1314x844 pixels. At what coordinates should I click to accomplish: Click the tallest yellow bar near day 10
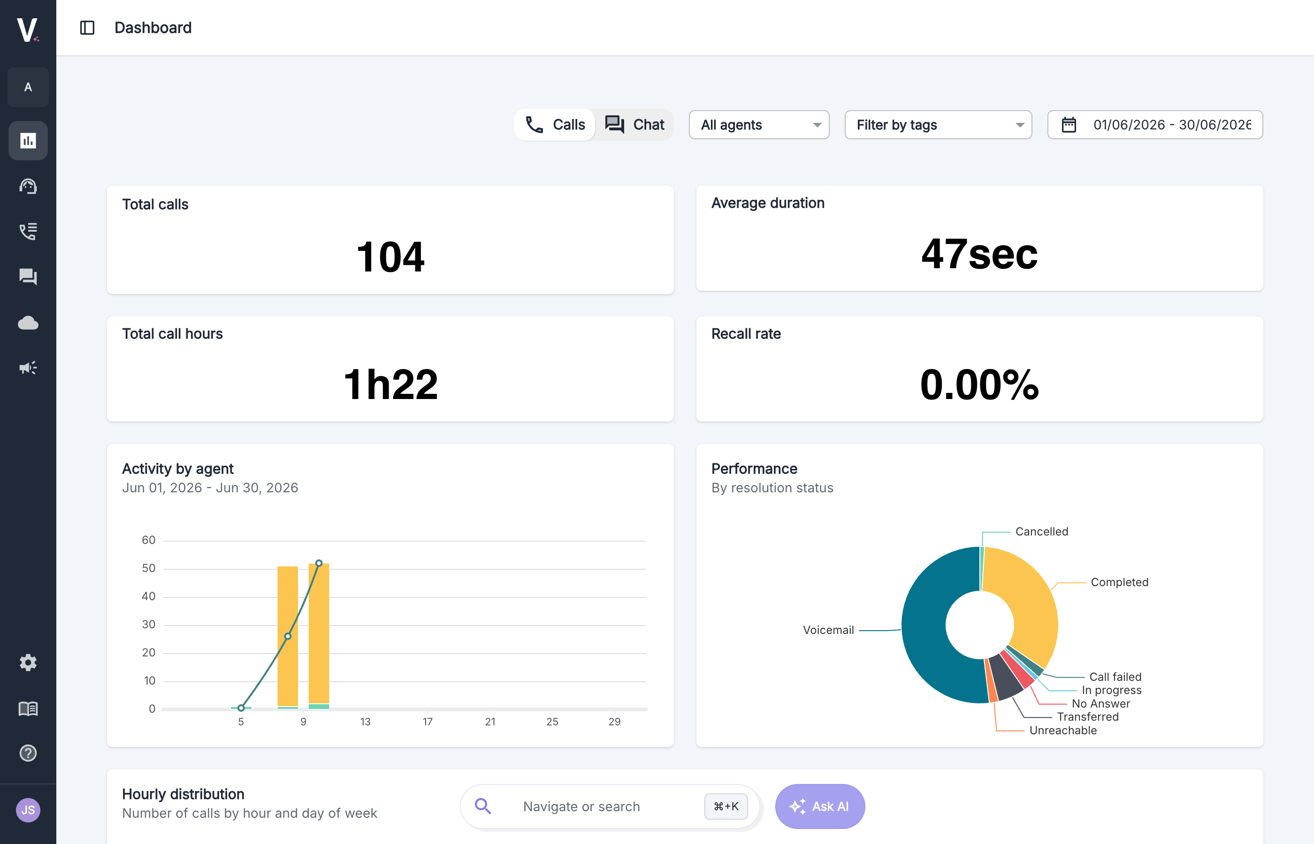319,633
